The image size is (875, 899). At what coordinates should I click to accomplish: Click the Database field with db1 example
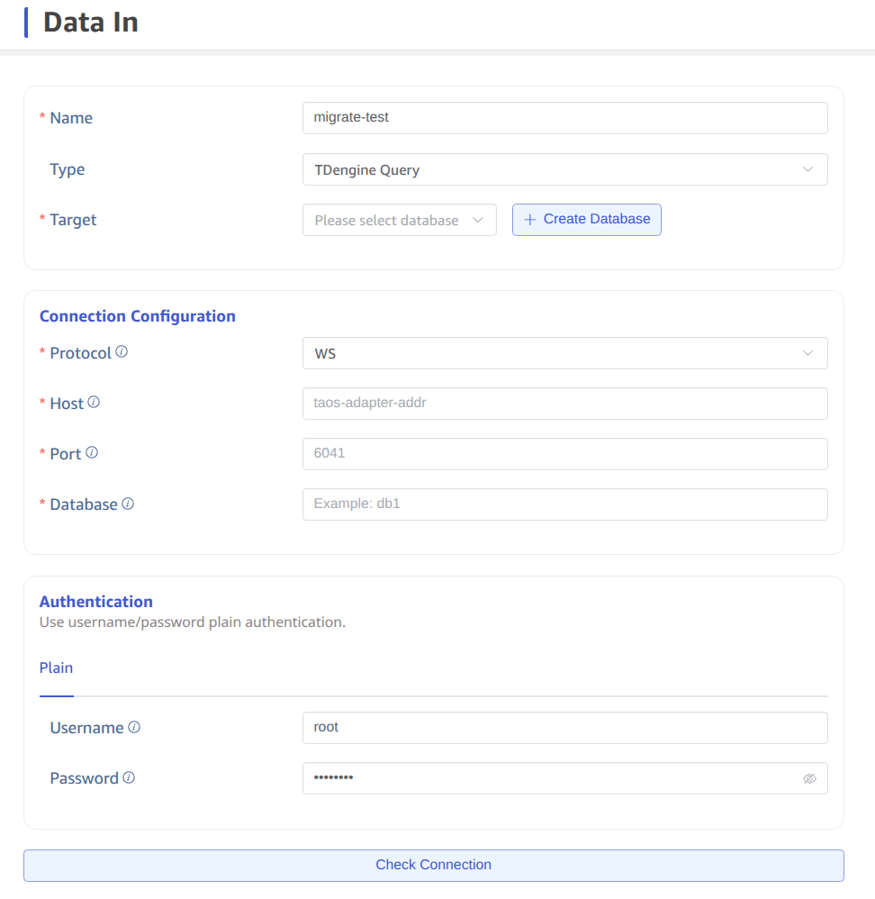(x=564, y=504)
